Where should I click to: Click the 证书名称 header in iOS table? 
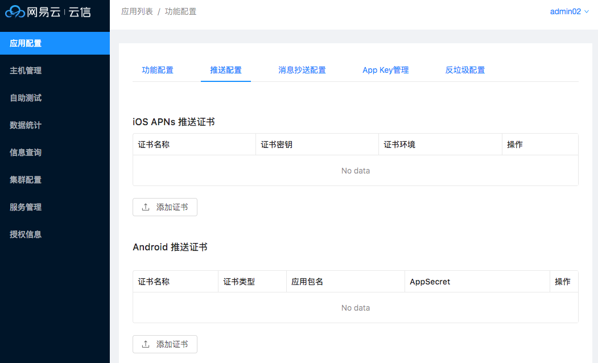pyautogui.click(x=154, y=145)
